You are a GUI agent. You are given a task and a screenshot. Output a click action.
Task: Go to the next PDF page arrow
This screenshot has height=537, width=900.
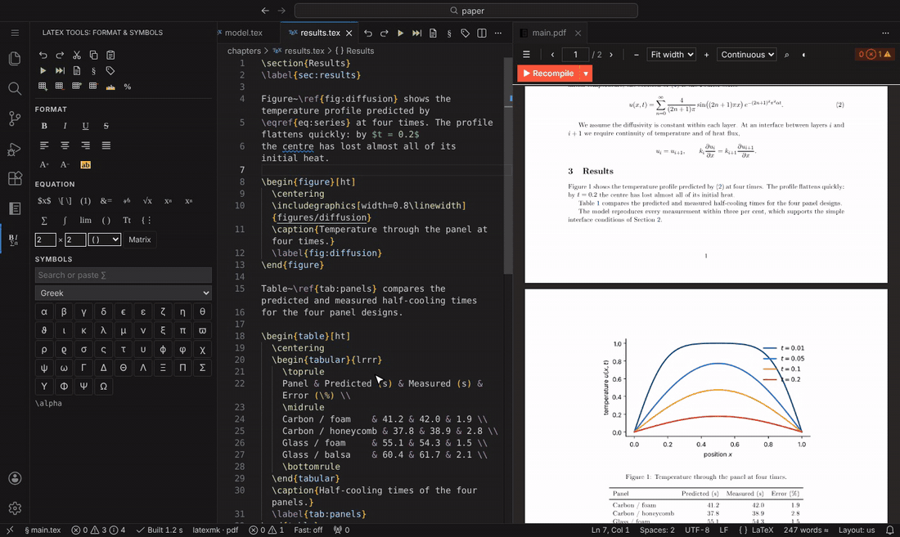611,55
